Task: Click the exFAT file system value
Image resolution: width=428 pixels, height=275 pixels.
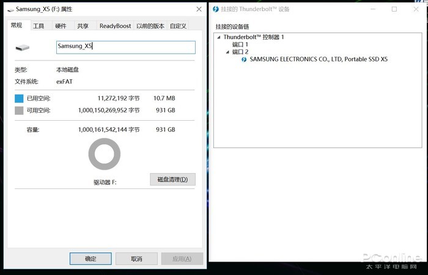Action: click(64, 82)
